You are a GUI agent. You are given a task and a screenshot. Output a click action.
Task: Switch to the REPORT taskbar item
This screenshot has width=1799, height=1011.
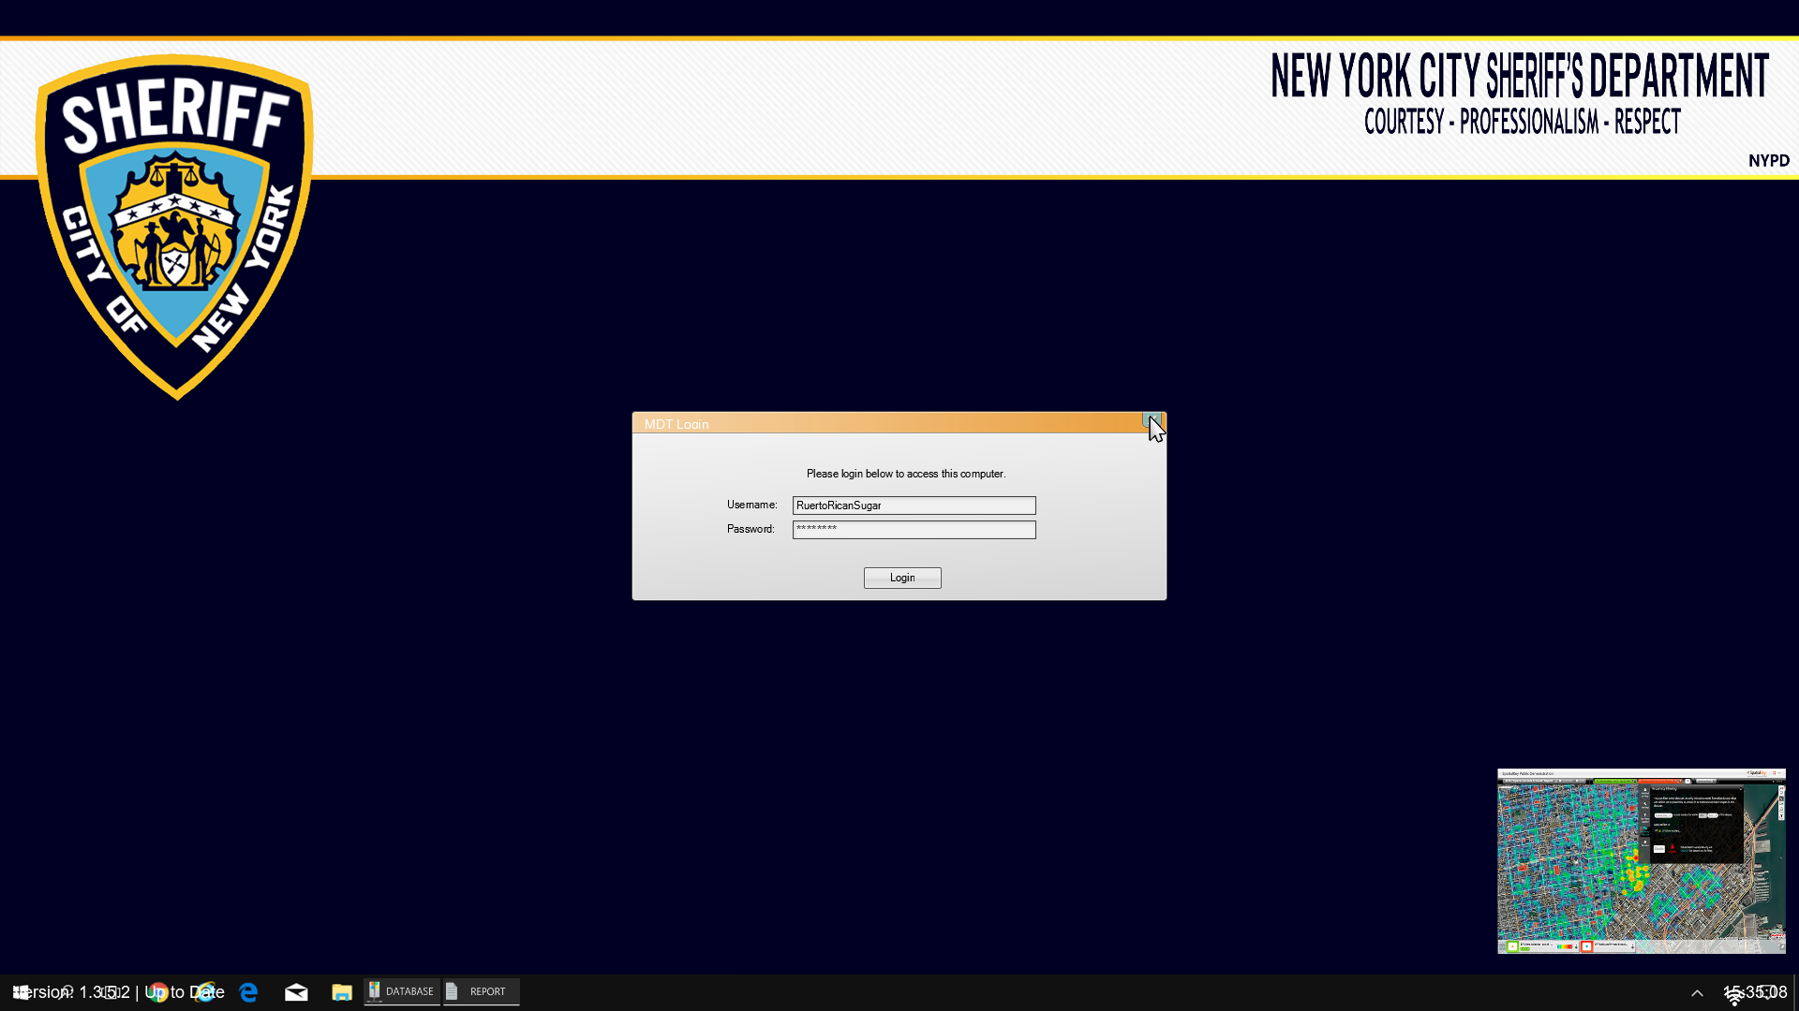[x=482, y=991]
